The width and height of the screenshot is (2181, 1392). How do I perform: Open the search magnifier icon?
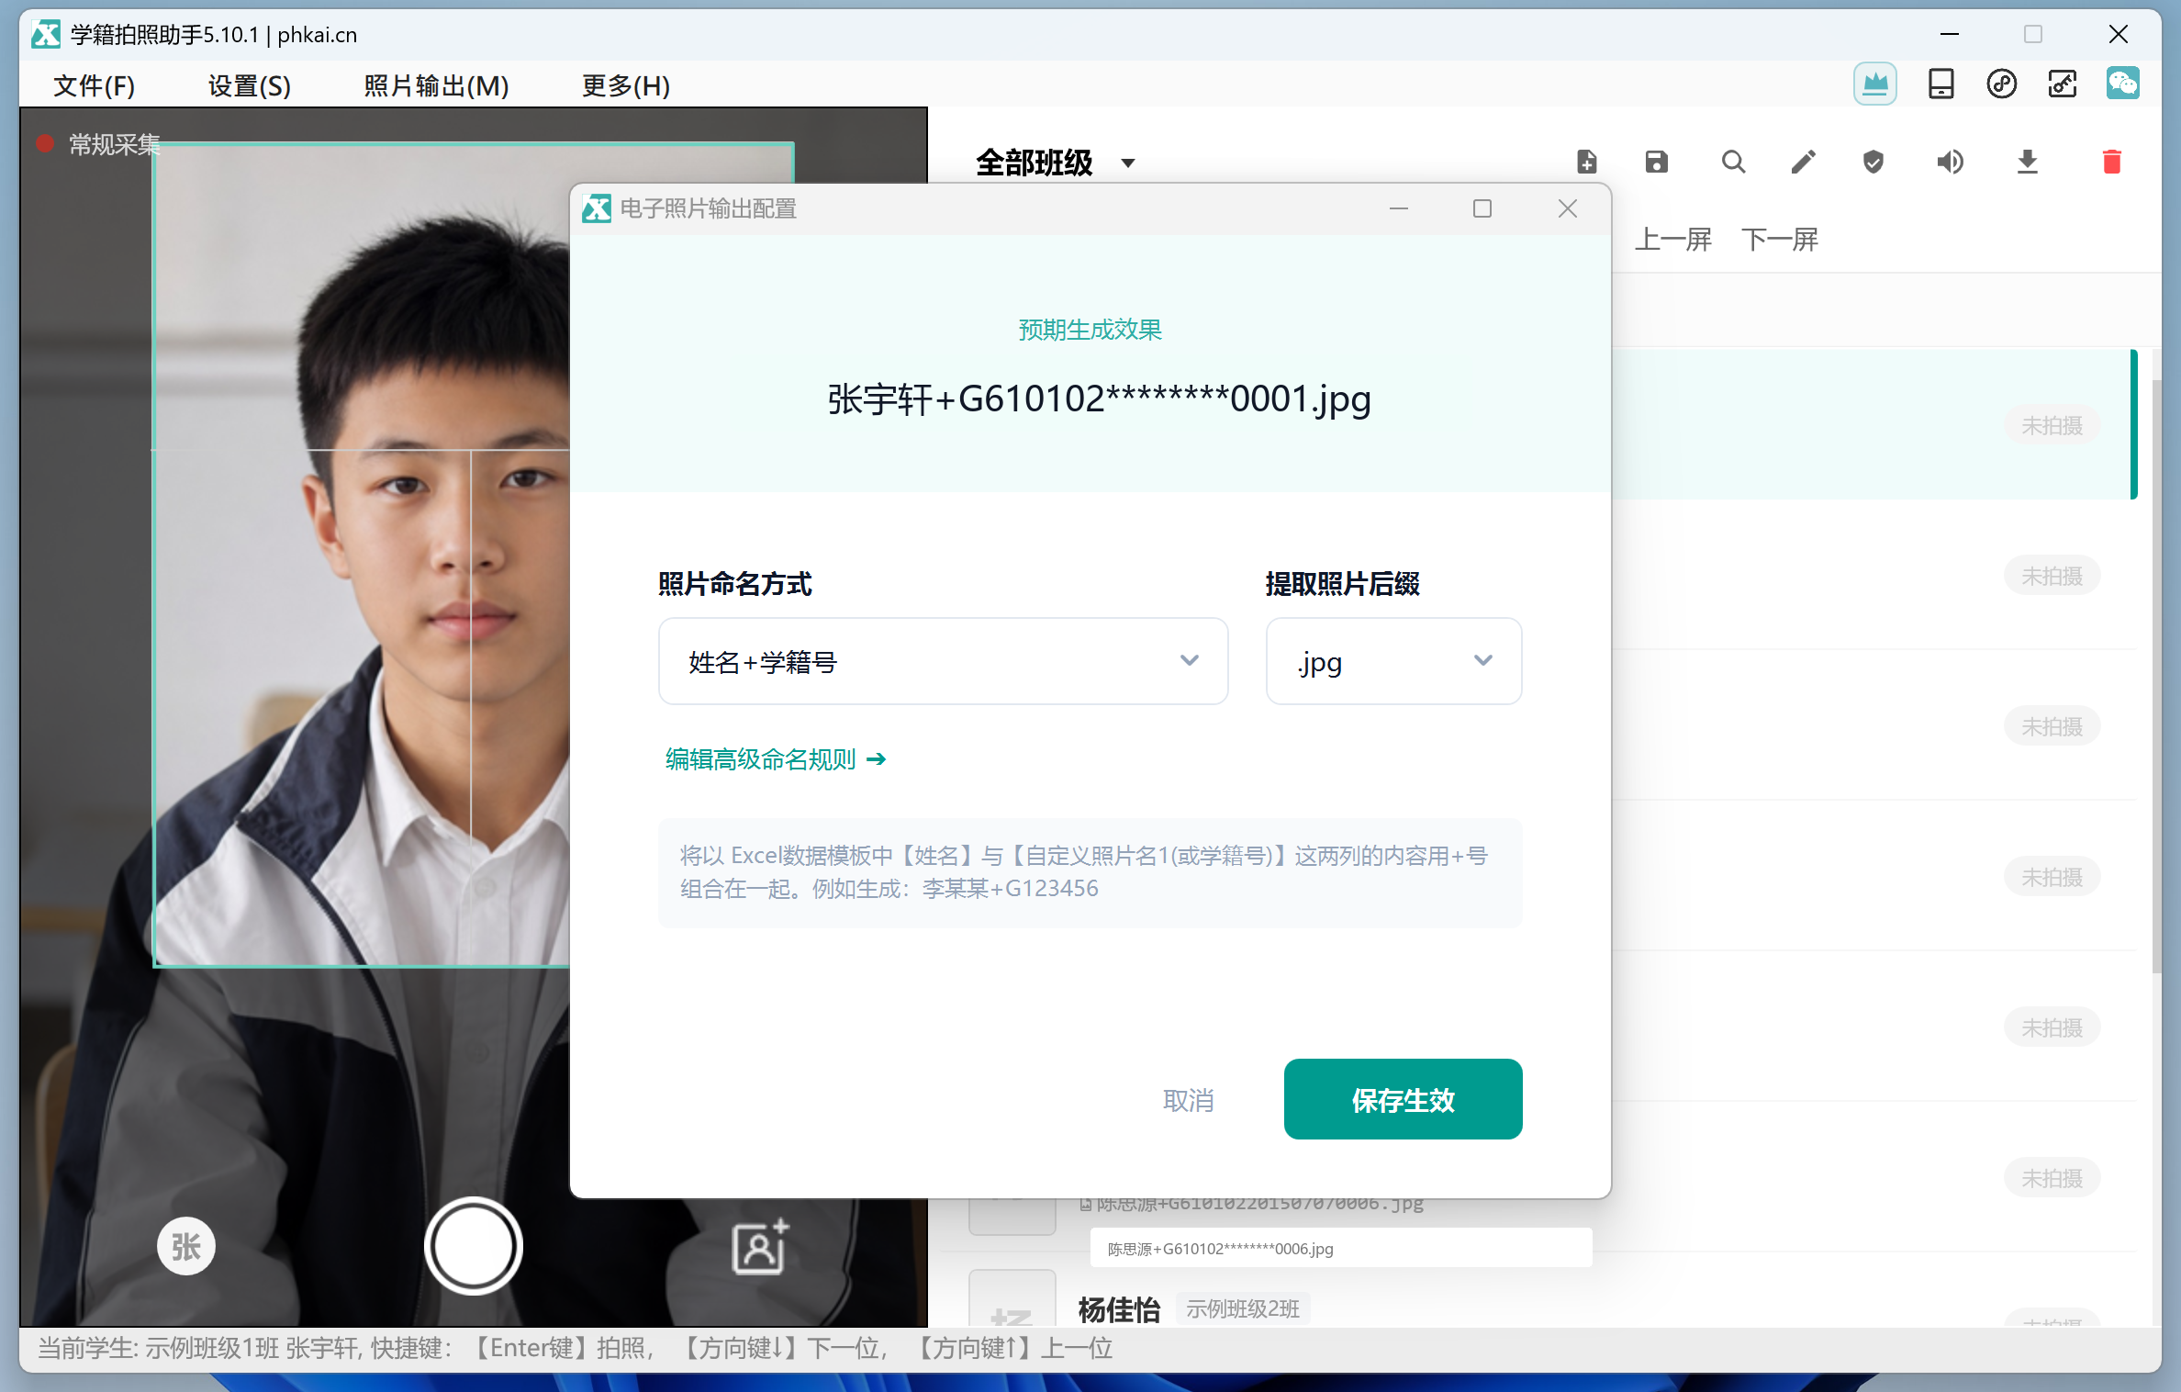1733,162
